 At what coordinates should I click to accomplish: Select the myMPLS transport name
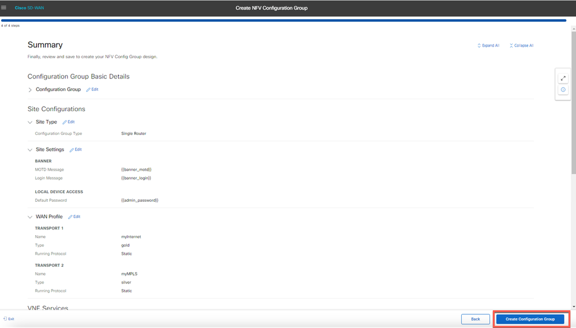pos(129,274)
